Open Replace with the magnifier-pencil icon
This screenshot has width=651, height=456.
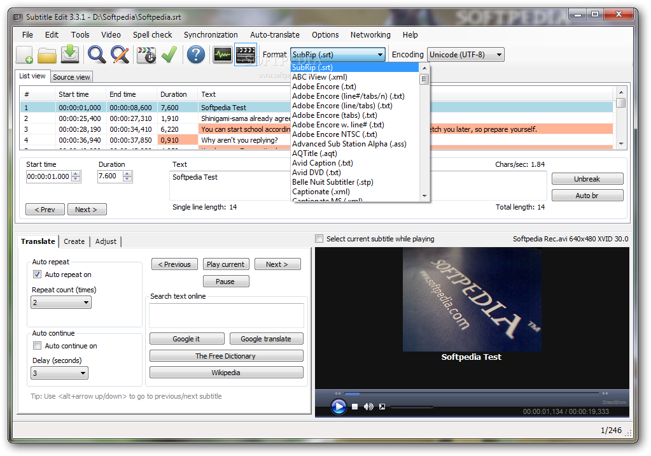[x=120, y=55]
